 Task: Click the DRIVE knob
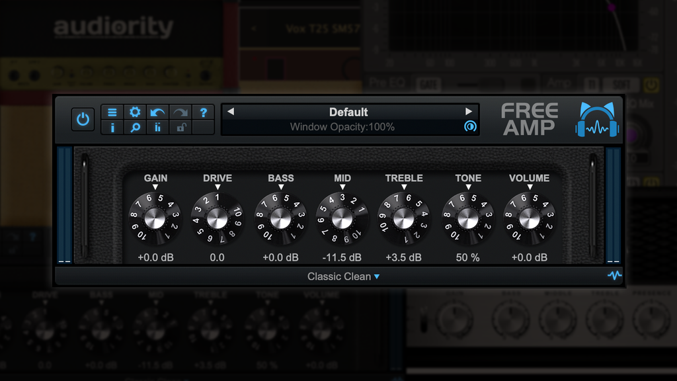(217, 219)
